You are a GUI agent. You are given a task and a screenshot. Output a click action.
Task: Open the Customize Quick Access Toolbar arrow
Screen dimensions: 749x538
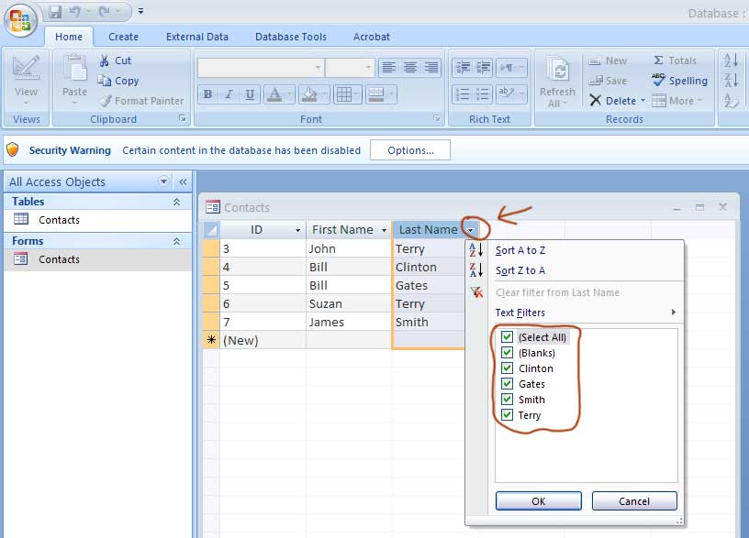pyautogui.click(x=141, y=11)
